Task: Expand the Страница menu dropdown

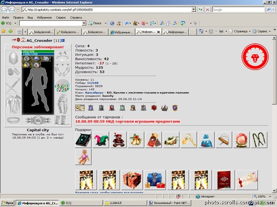Action: point(250,31)
